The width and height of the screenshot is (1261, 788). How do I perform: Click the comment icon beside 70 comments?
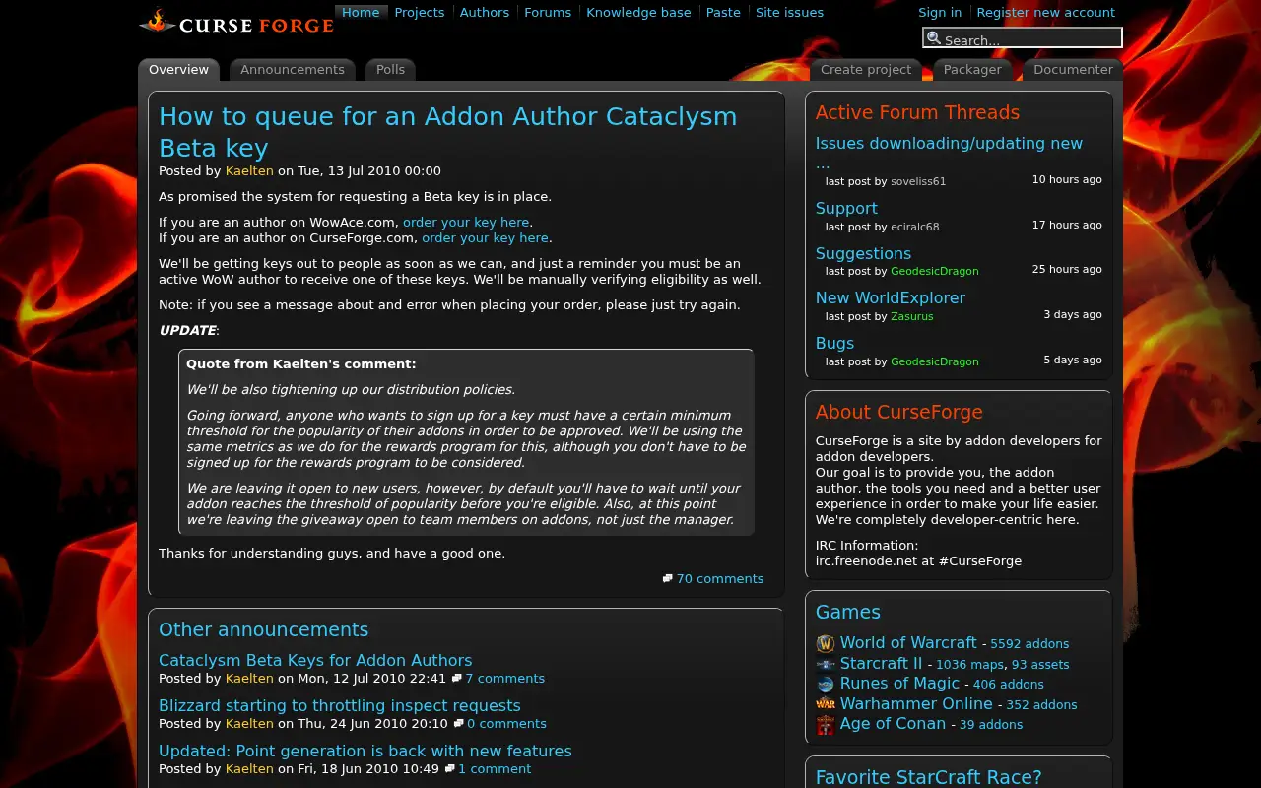pos(668,579)
